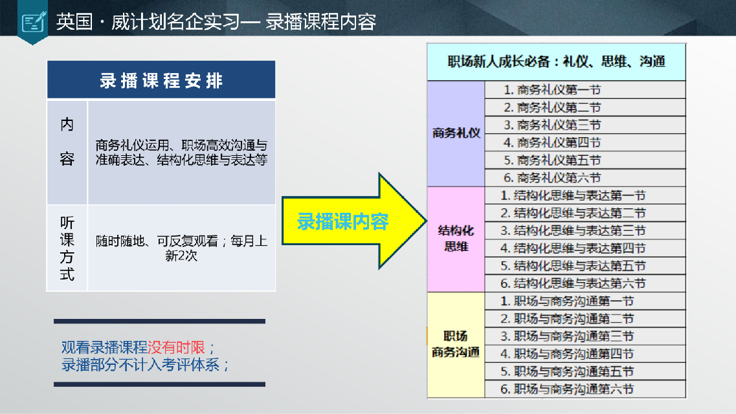
Task: Click the row 1. 结构化思维与表达第一节
Action: [x=585, y=195]
